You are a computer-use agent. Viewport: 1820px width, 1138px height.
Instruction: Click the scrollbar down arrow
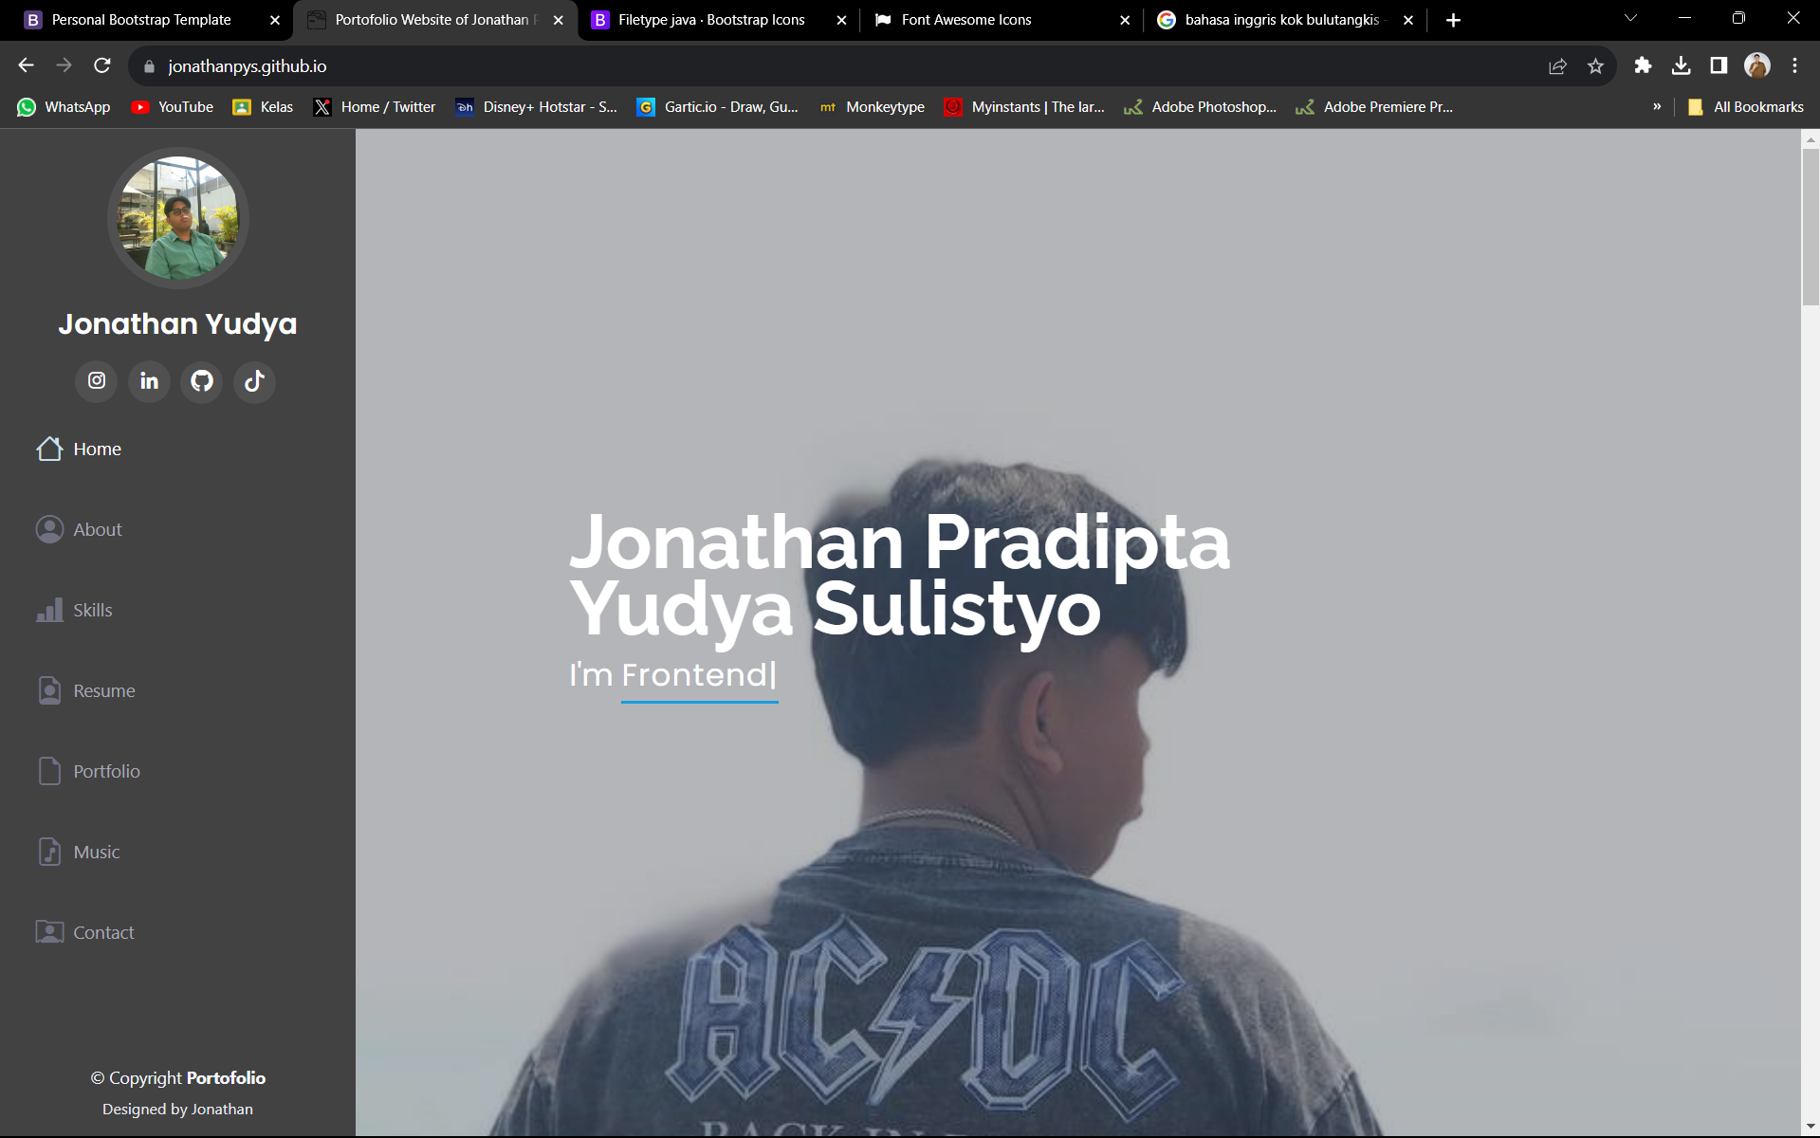1811,1128
